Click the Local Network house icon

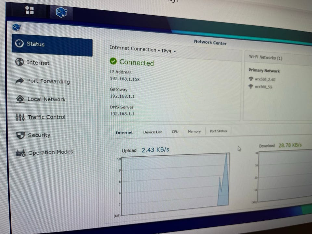pos(20,99)
